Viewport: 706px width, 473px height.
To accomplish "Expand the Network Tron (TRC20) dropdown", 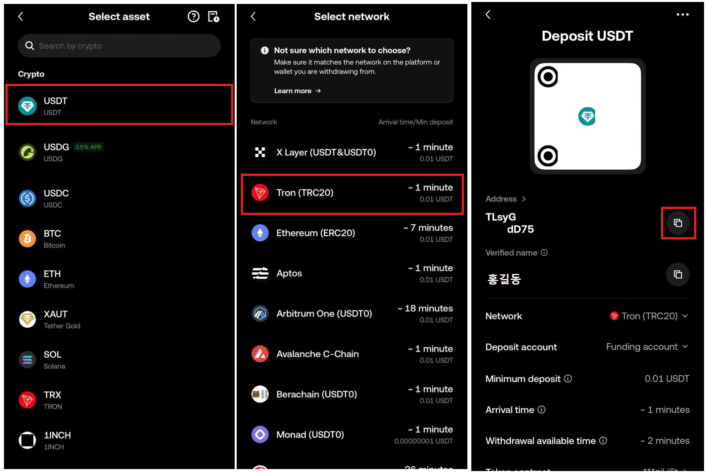I will pos(649,316).
